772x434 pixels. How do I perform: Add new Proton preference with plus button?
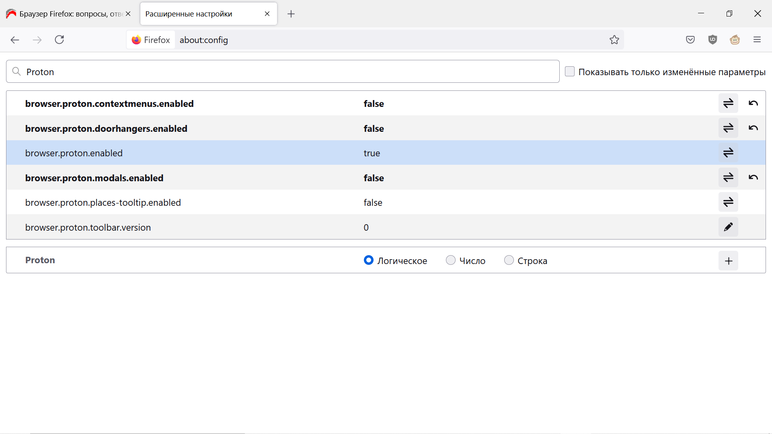click(728, 261)
